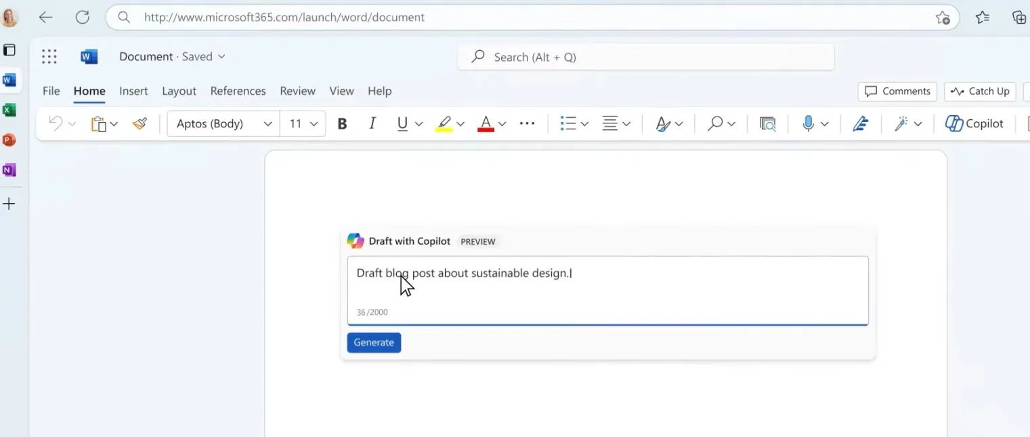Open the Comments pane button
The height and width of the screenshot is (437, 1030).
click(x=897, y=91)
